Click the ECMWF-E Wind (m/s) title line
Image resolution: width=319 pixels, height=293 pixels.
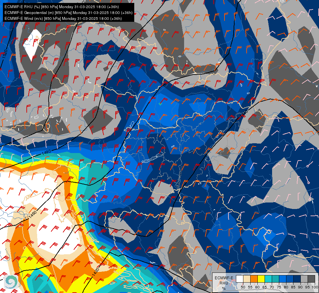63,19
